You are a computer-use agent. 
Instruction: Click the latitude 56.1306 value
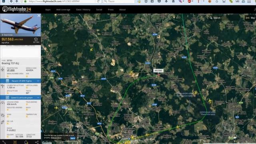[19, 137]
